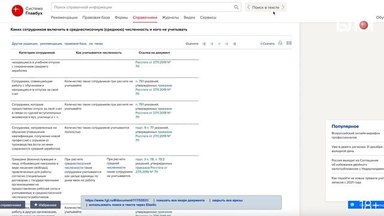The image size is (384, 216).
Task: Click the printer icon
Action: [280, 43]
